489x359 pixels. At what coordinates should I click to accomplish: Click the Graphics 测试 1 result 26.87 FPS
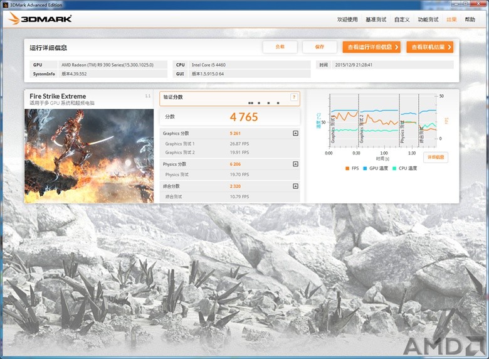239,144
